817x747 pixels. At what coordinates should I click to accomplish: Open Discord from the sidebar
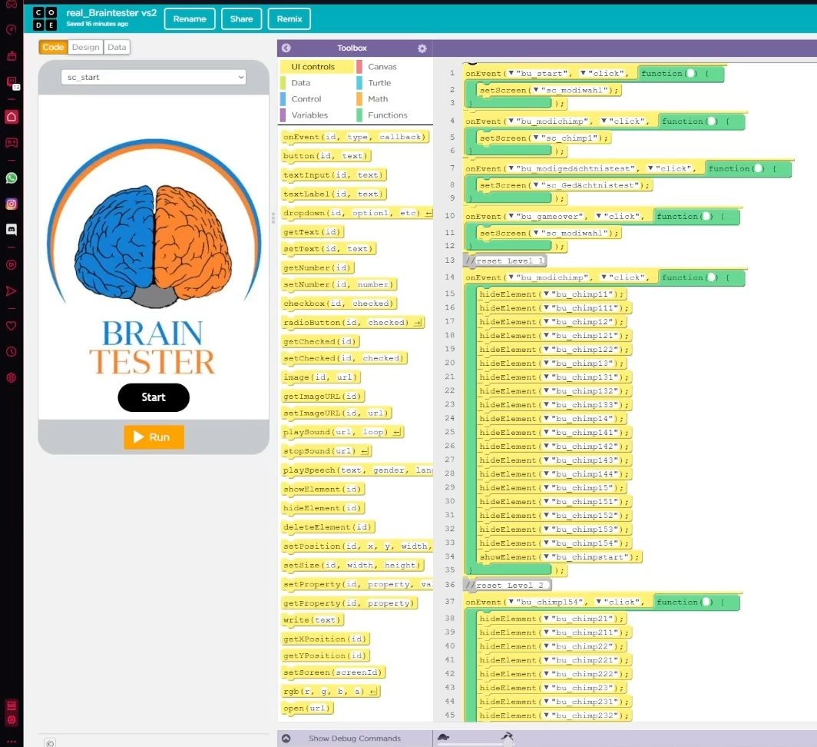(12, 229)
